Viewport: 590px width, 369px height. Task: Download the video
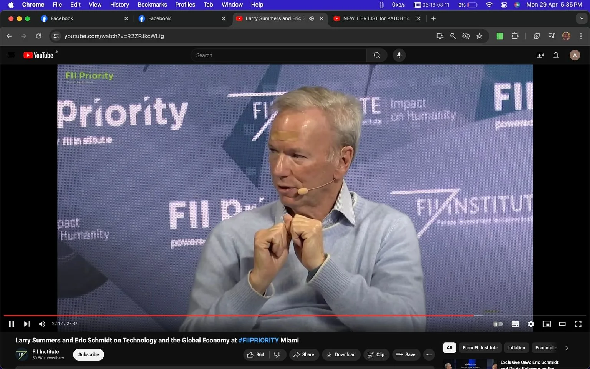coord(341,354)
